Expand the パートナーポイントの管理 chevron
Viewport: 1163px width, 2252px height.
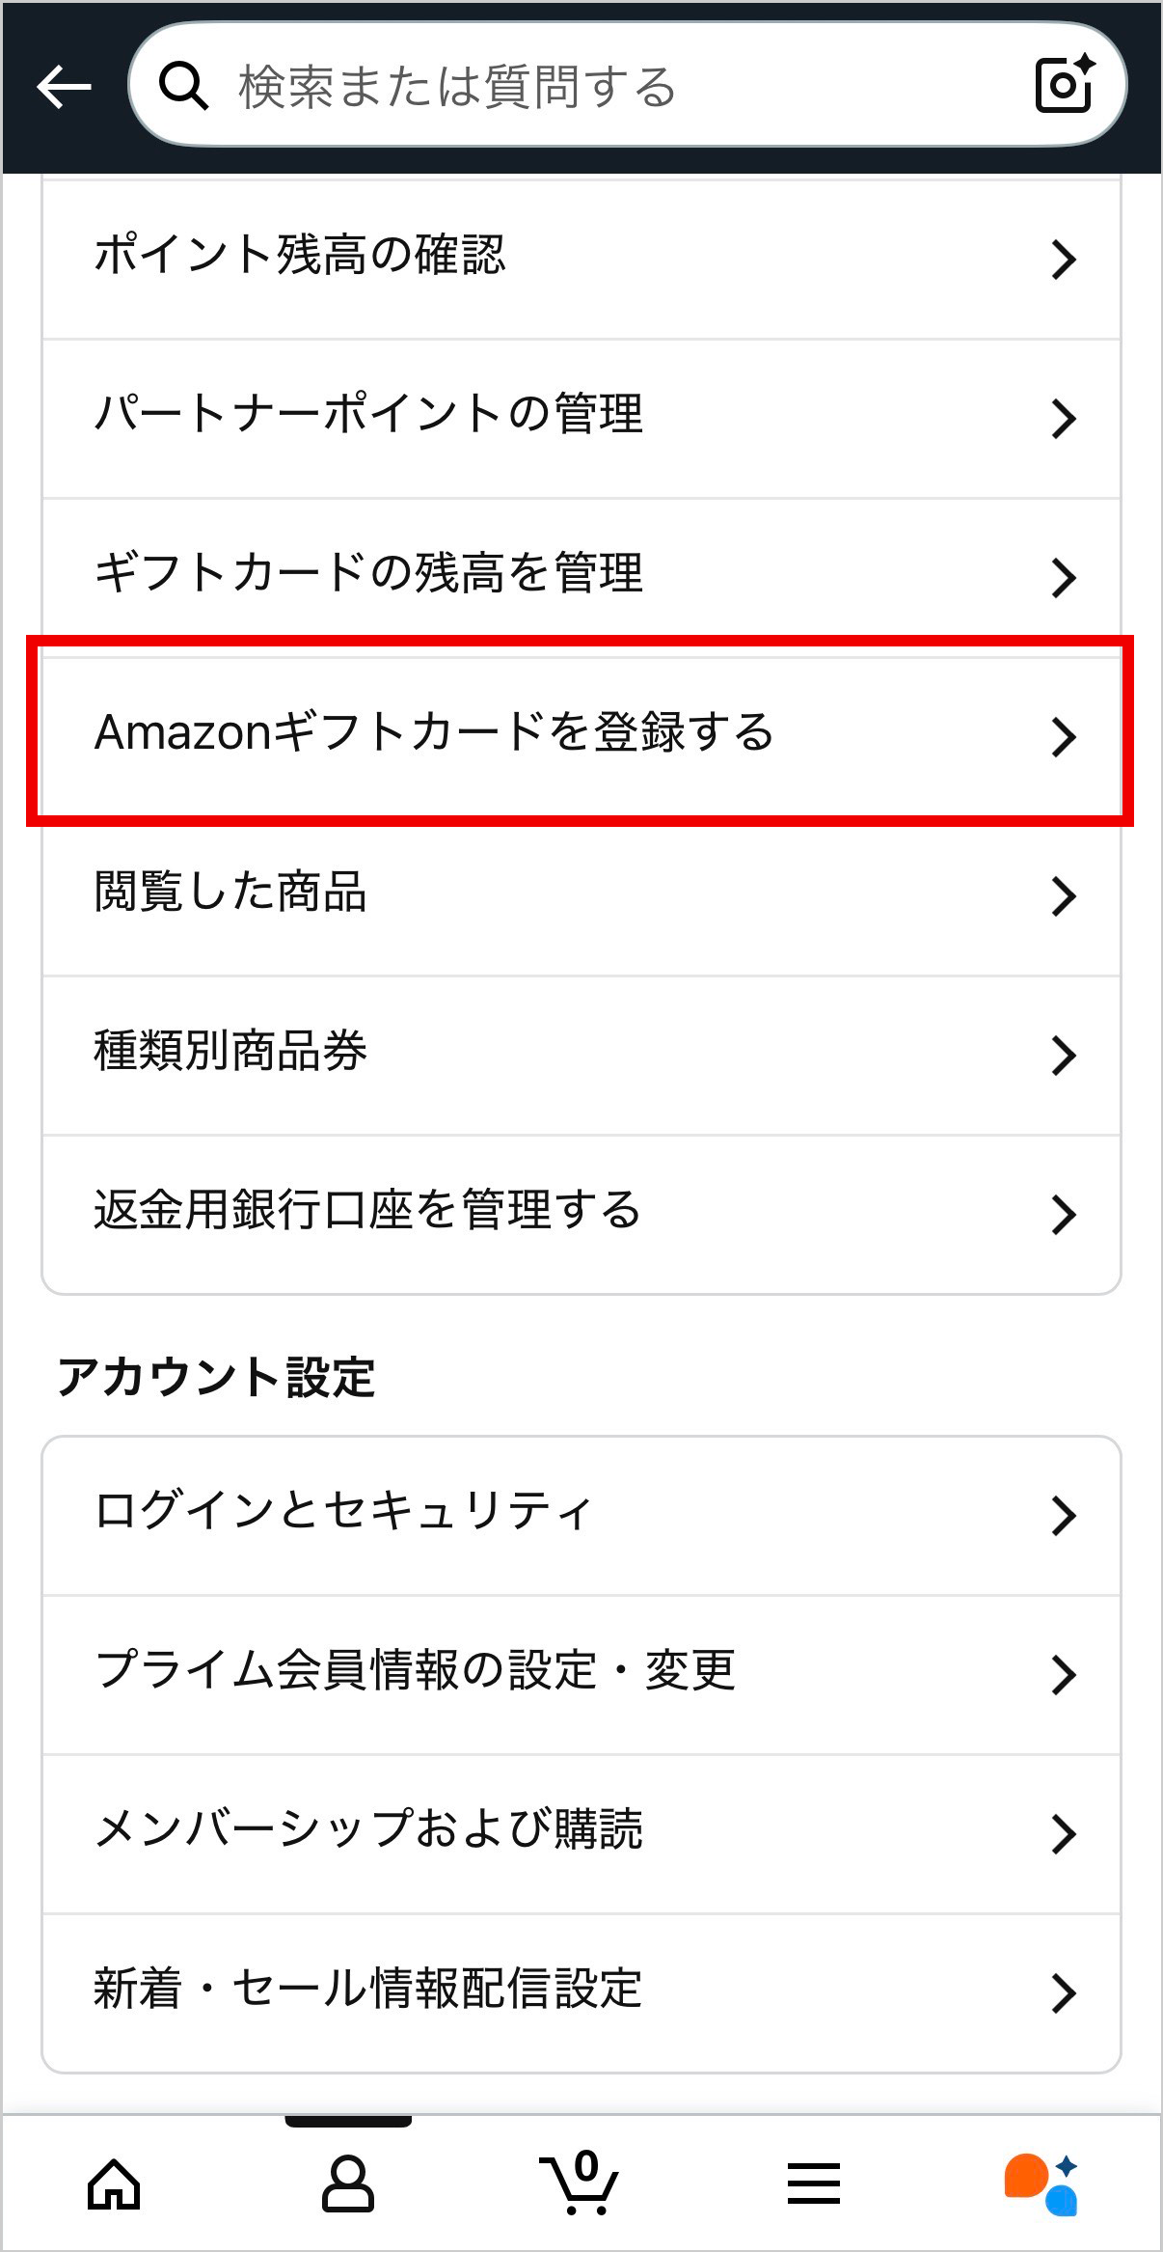click(1063, 418)
